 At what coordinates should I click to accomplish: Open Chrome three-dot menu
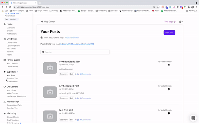(196, 7)
